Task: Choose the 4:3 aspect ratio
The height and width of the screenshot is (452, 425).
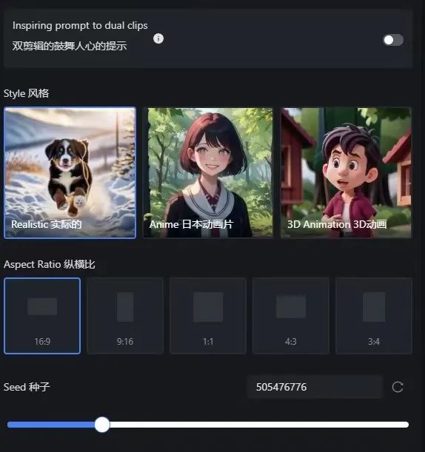Action: click(290, 316)
